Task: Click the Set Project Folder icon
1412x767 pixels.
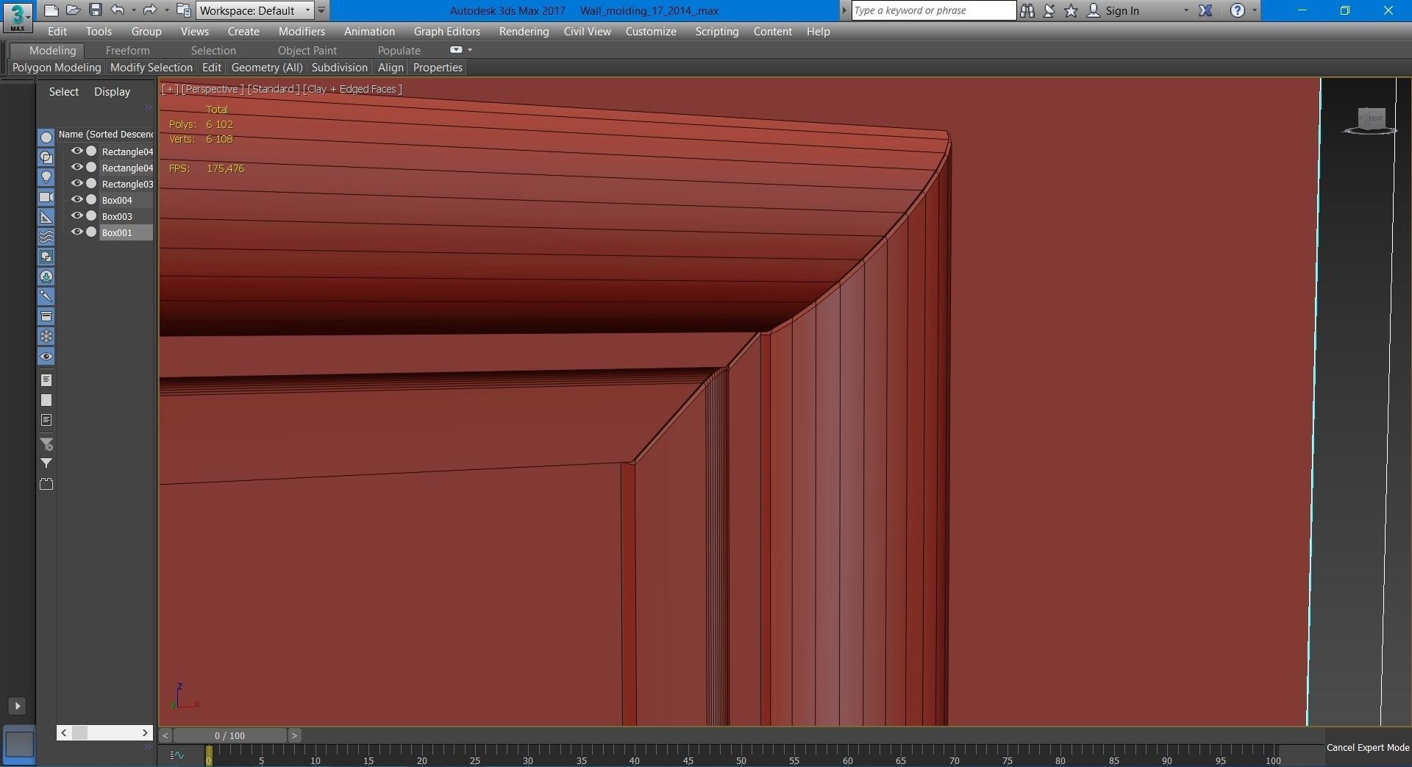Action: 184,10
